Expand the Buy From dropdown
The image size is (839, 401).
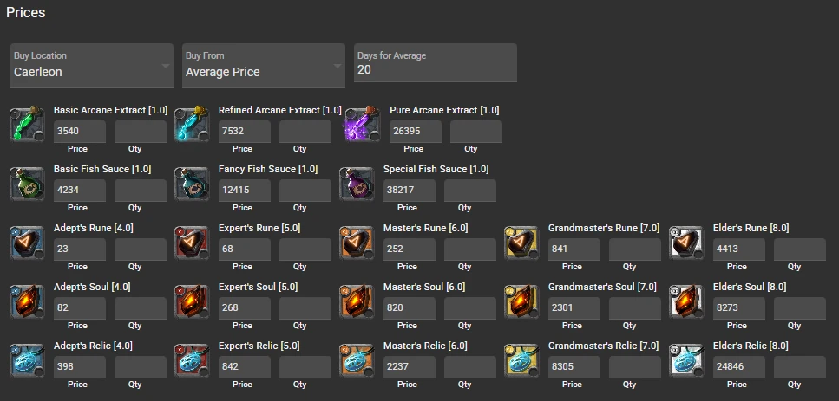264,66
